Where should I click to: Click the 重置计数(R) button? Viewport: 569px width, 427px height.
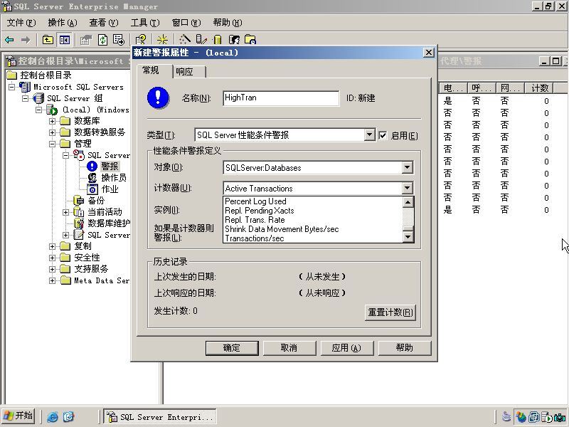(x=390, y=312)
